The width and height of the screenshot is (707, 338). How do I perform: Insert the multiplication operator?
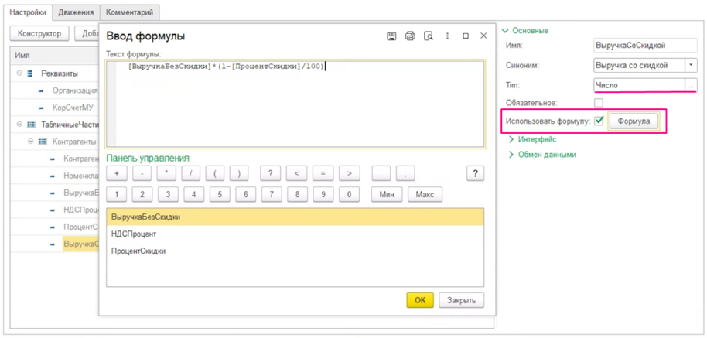point(167,173)
